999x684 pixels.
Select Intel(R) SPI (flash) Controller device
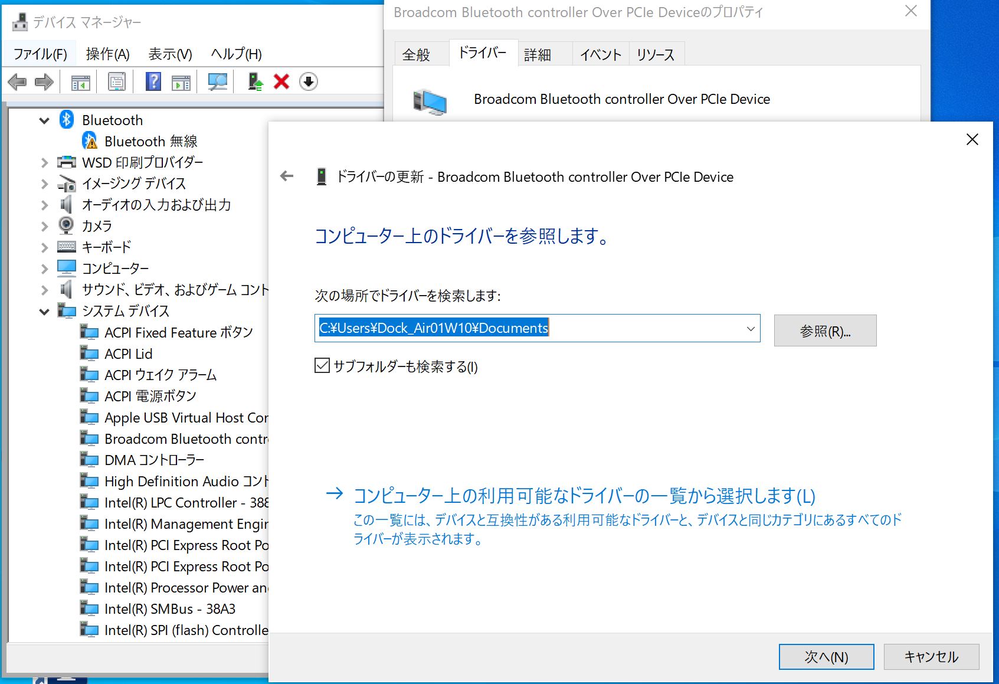point(186,630)
